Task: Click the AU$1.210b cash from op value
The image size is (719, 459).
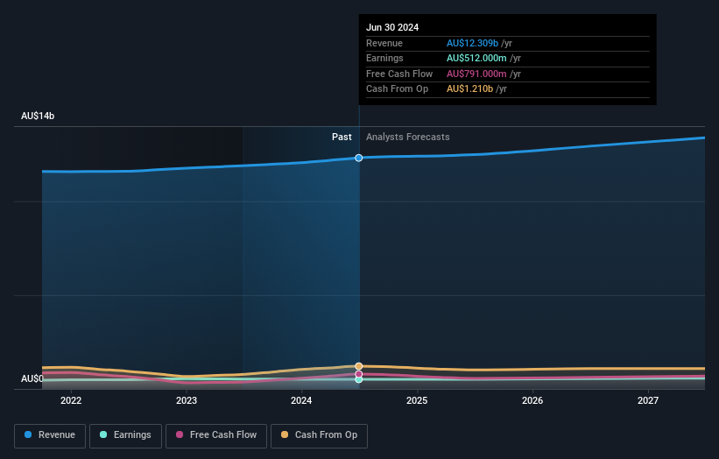Action: tap(469, 89)
